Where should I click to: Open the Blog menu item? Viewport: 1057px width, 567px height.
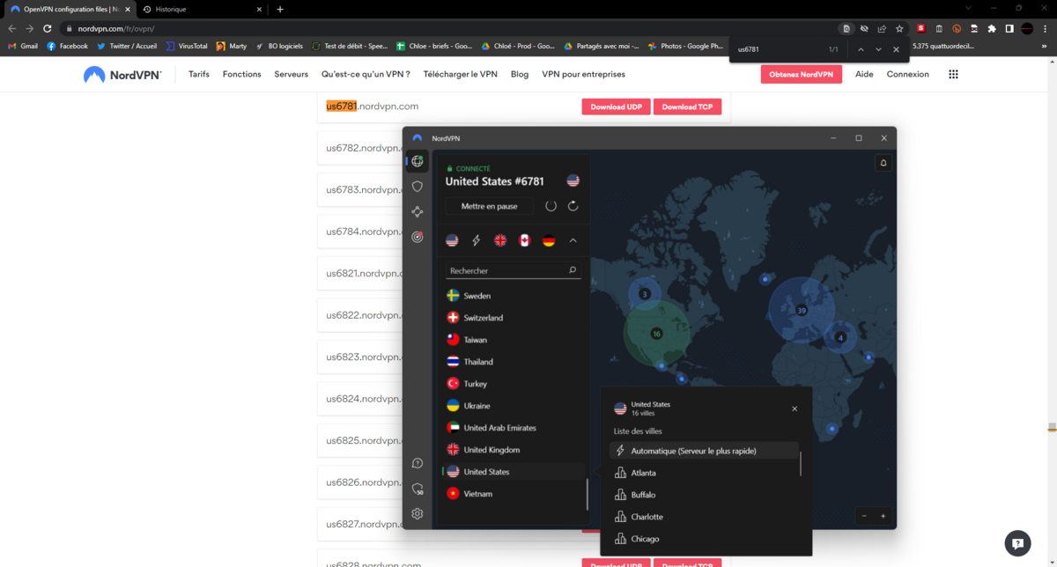pyautogui.click(x=520, y=74)
